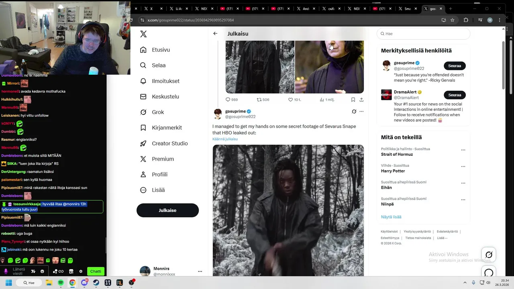Click the Creator Studio rocket icon
514x289 pixels.
point(143,143)
